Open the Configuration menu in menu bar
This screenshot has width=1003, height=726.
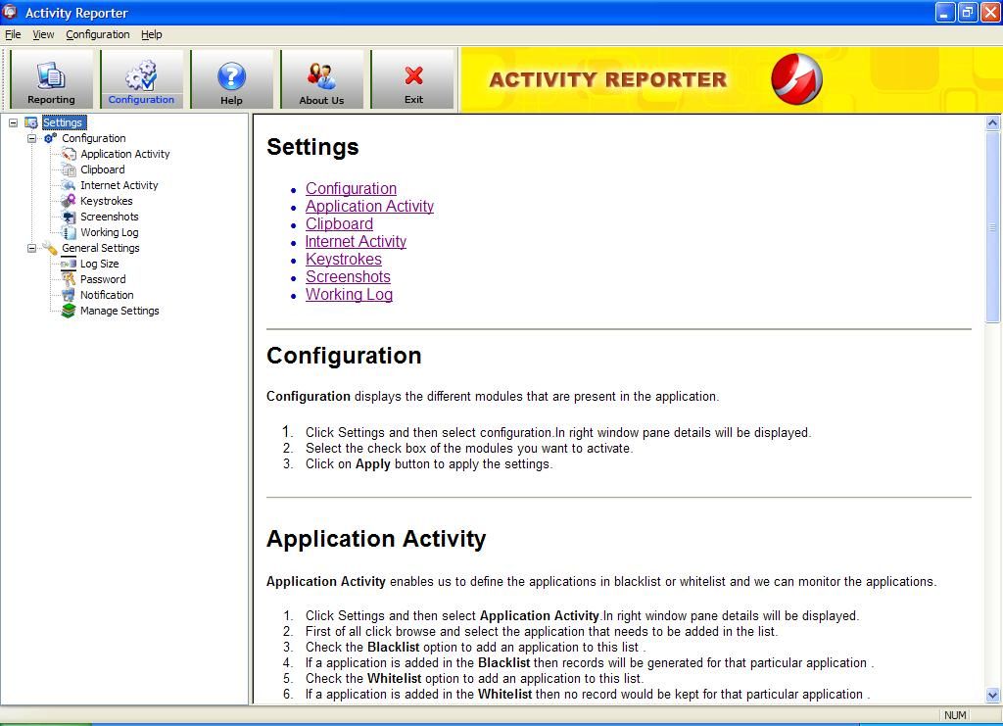(x=98, y=34)
